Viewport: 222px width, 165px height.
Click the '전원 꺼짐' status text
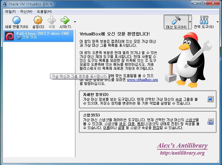tap(30, 37)
